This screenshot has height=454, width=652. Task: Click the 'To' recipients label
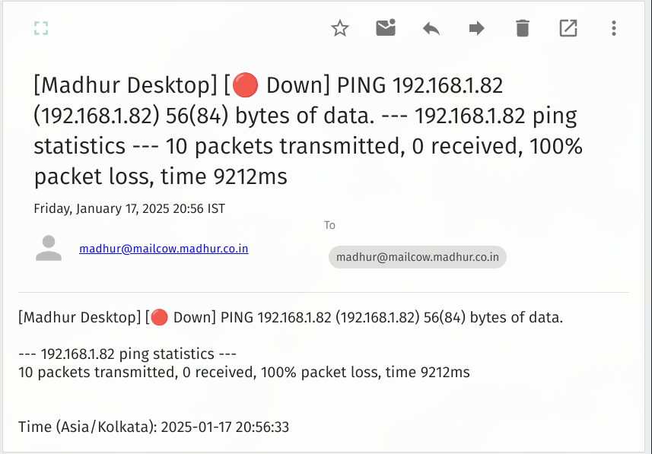tap(329, 225)
